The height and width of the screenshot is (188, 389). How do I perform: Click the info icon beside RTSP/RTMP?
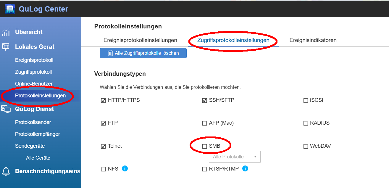pyautogui.click(x=245, y=169)
